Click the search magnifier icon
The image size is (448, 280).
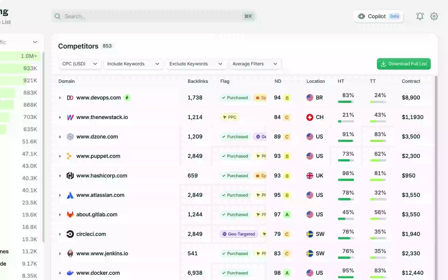pos(57,16)
